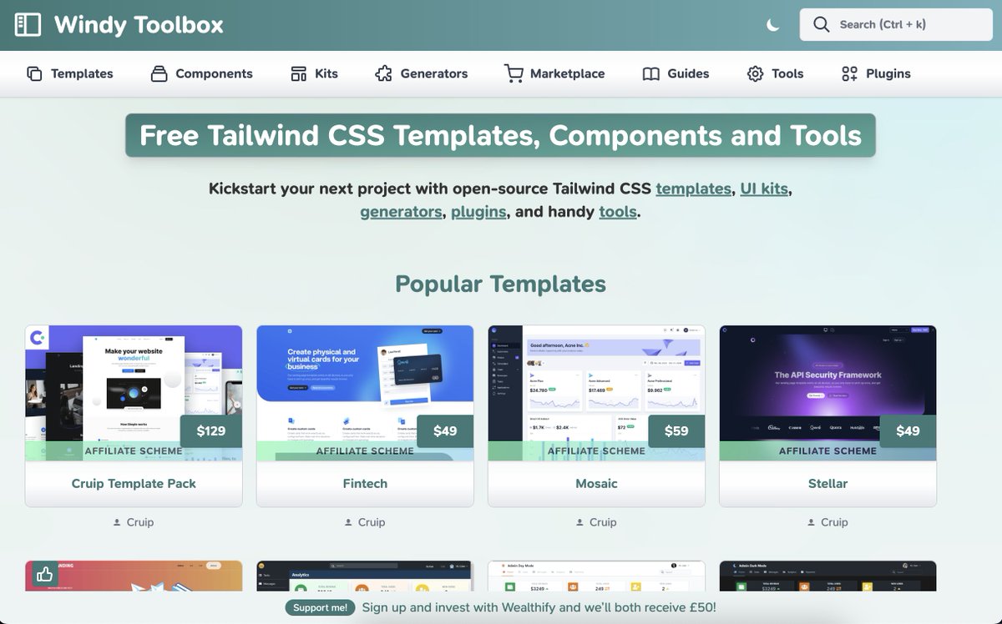Open the Components menu item
Image resolution: width=1002 pixels, height=624 pixels.
tap(201, 73)
